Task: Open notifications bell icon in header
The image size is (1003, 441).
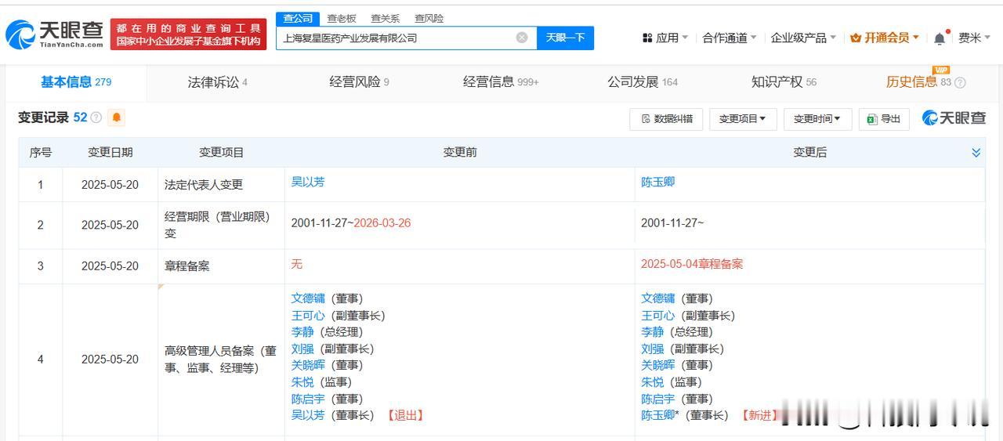Action: (940, 38)
